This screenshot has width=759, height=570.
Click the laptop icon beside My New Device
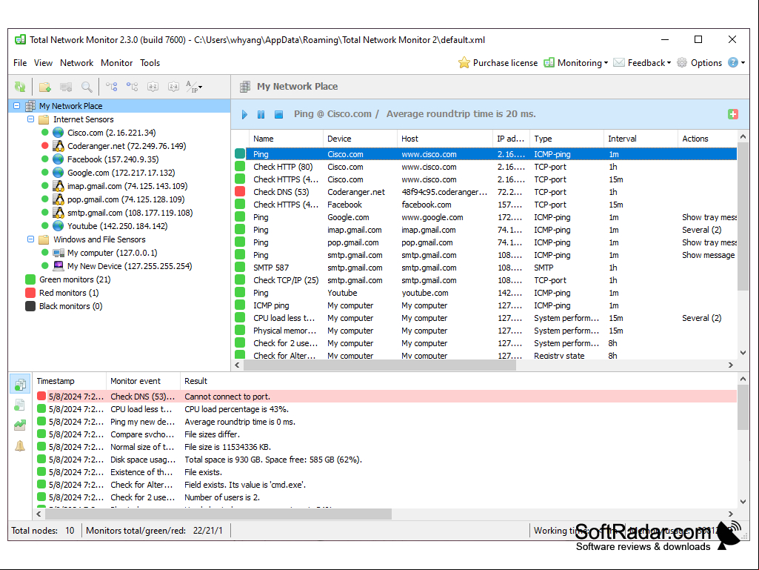point(58,266)
